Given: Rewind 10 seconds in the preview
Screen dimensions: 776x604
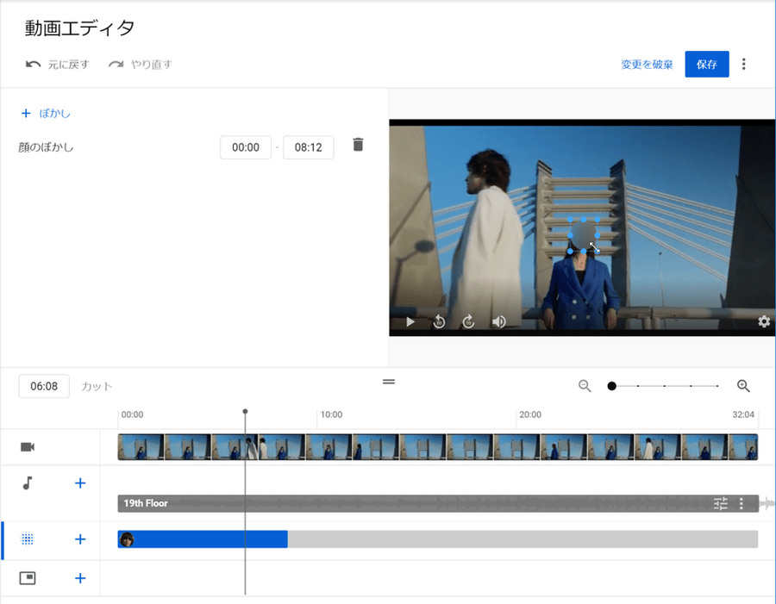Looking at the screenshot, I should coord(439,322).
